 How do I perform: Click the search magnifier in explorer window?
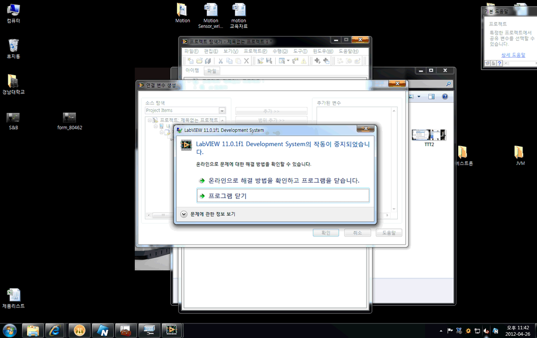(x=448, y=84)
